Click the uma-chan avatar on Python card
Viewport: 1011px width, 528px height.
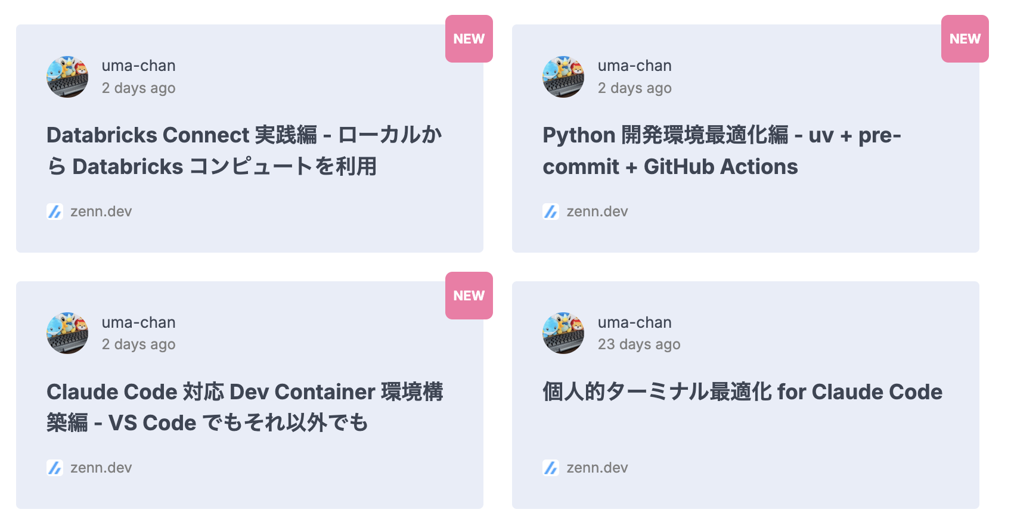point(563,77)
